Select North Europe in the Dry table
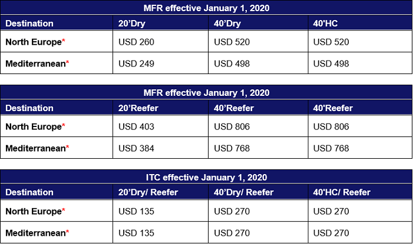The height and width of the screenshot is (244, 413). click(x=35, y=42)
